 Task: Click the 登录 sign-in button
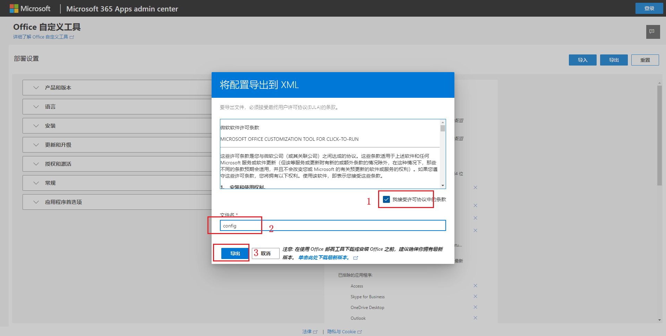(x=649, y=8)
